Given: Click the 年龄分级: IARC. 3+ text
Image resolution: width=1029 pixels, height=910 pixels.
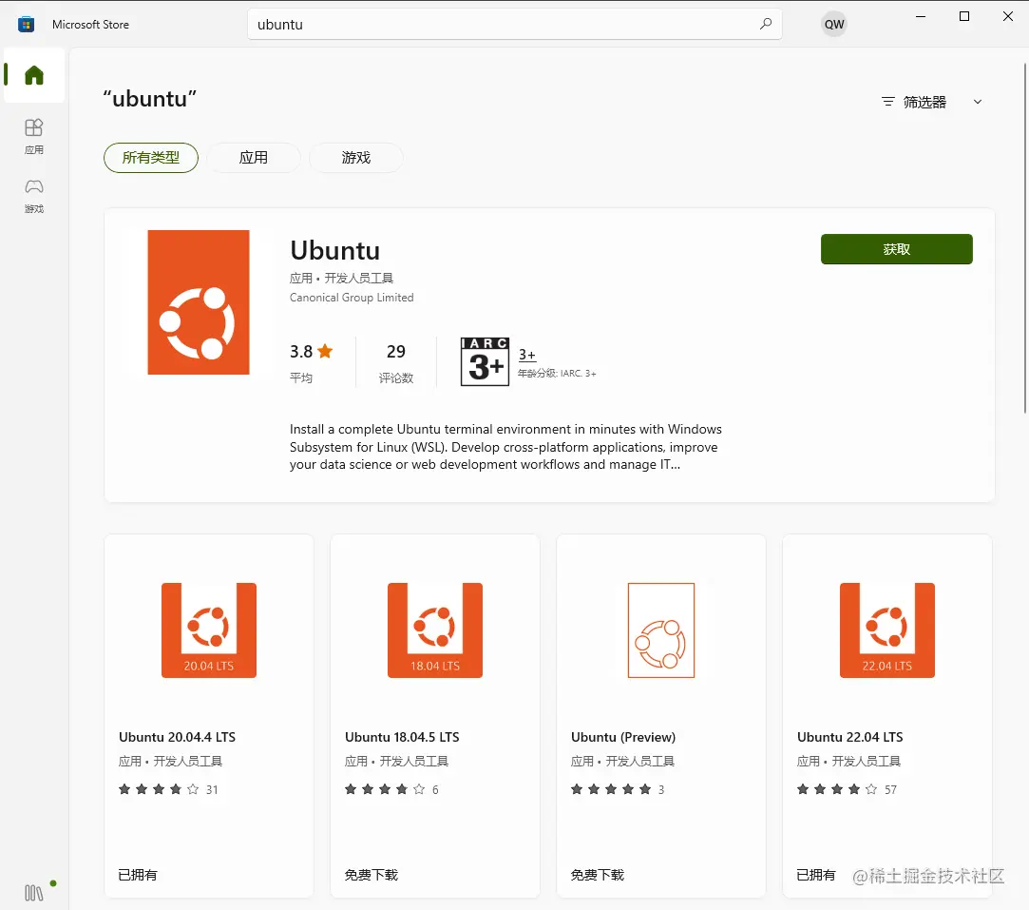Looking at the screenshot, I should pos(557,373).
